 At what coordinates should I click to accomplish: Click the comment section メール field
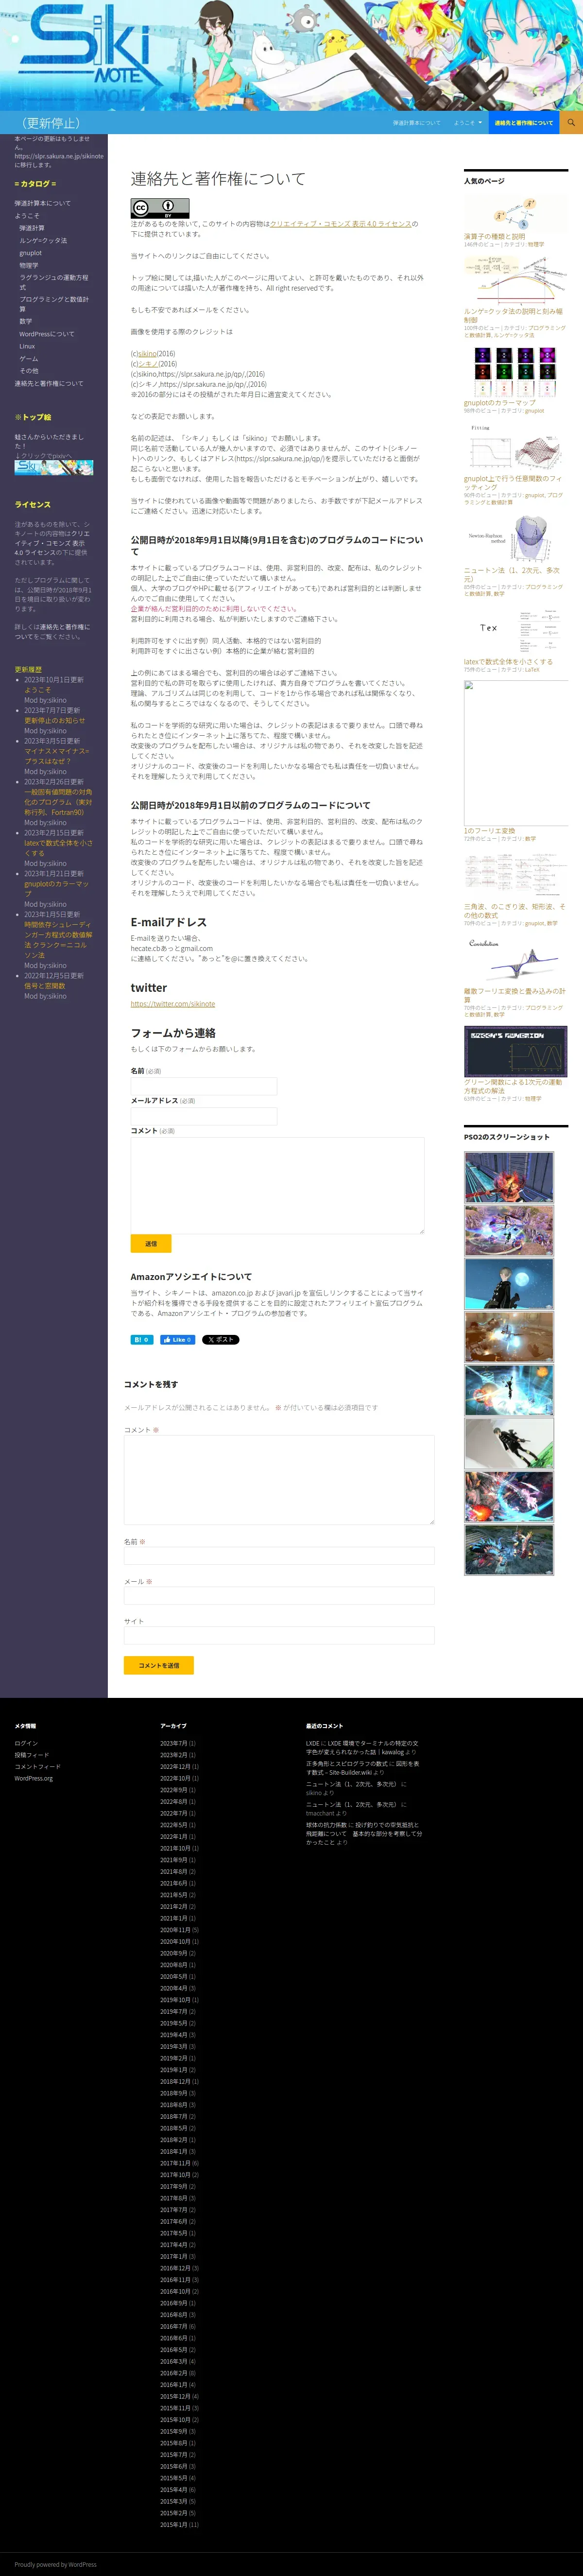[279, 1595]
